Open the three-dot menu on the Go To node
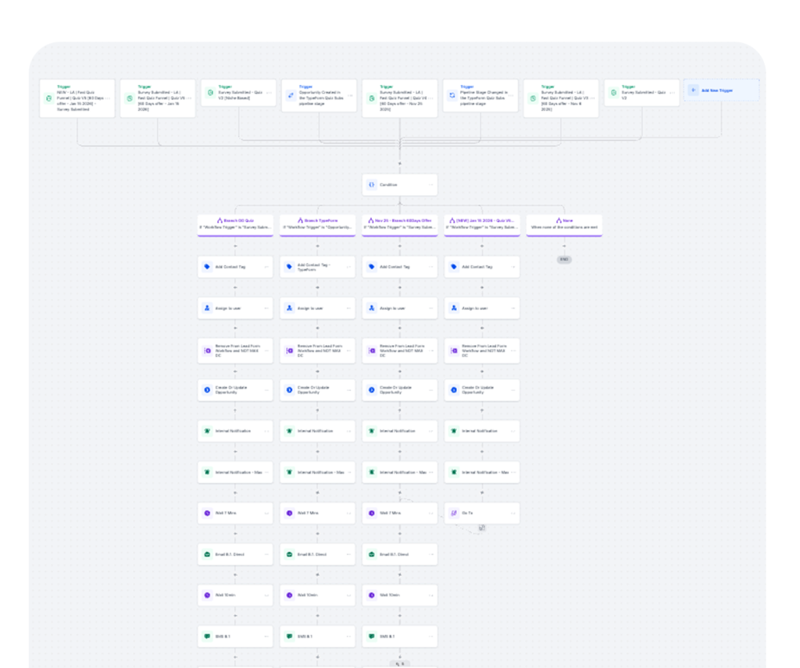The width and height of the screenshot is (800, 668). 512,513
